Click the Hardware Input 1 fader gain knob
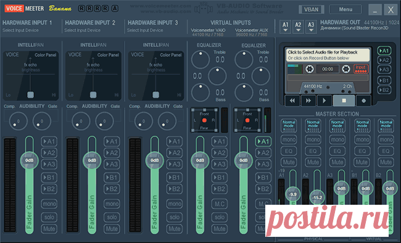Viewport: 401px width, 243px height. [x=30, y=160]
